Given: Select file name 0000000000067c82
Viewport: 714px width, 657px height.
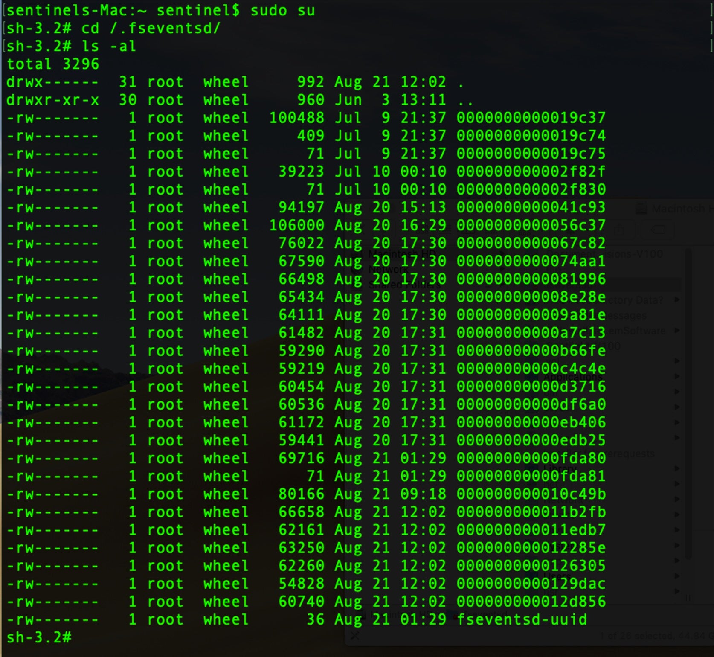Looking at the screenshot, I should click(x=531, y=243).
